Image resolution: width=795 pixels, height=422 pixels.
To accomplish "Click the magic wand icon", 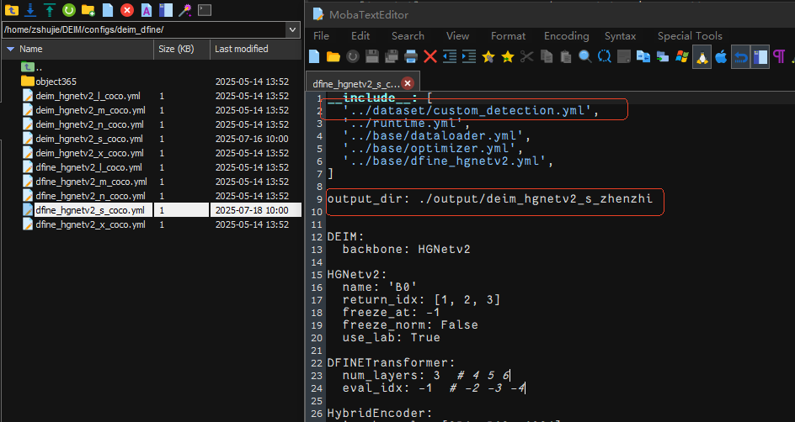I will point(185,9).
